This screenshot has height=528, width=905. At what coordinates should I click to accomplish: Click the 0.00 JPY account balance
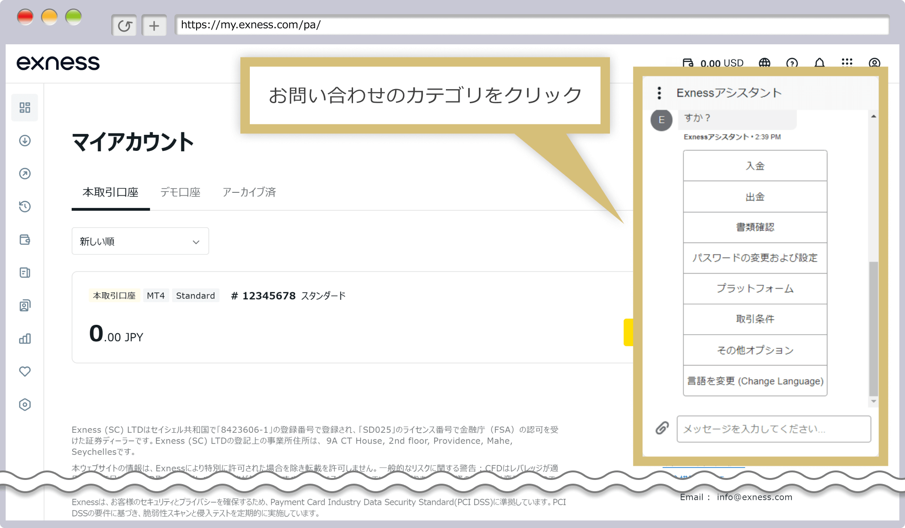click(116, 334)
